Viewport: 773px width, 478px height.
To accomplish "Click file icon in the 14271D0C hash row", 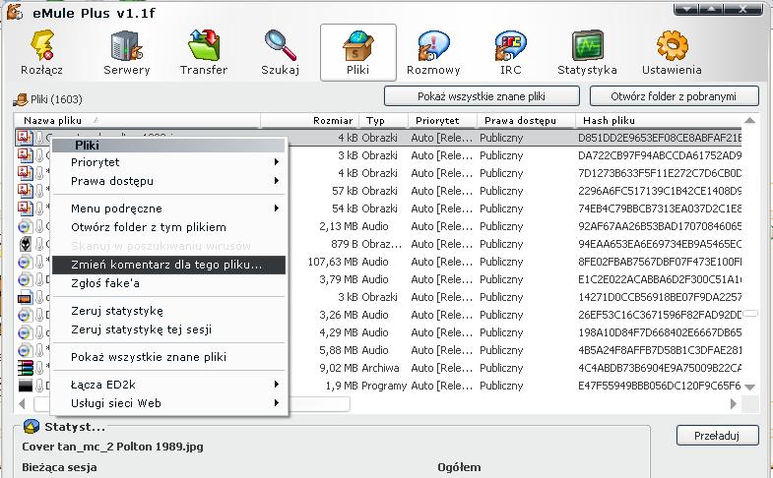I will [25, 297].
